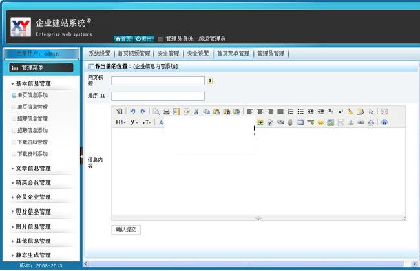
Task: Click the insert emoticon smiley icon
Action: pos(320,122)
